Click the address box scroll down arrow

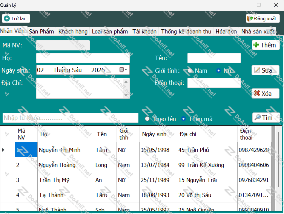[x=126, y=95]
